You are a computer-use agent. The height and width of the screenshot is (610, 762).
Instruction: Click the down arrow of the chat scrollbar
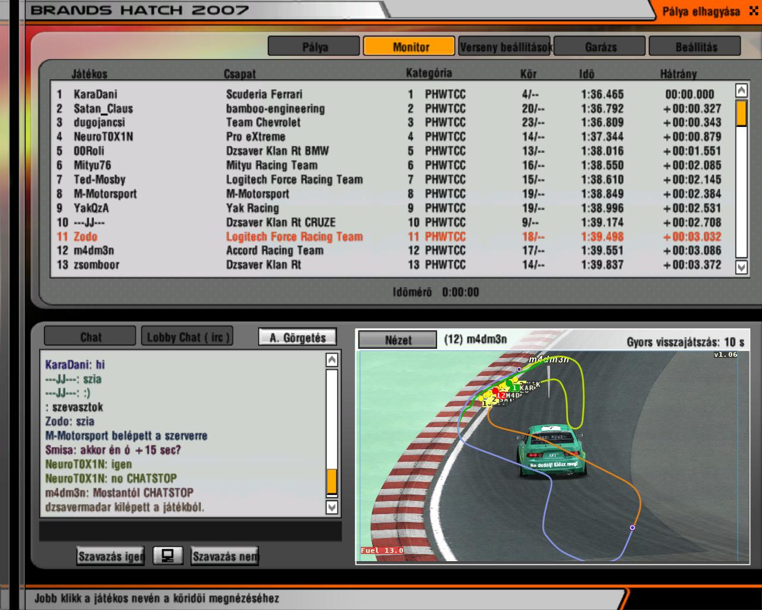332,507
